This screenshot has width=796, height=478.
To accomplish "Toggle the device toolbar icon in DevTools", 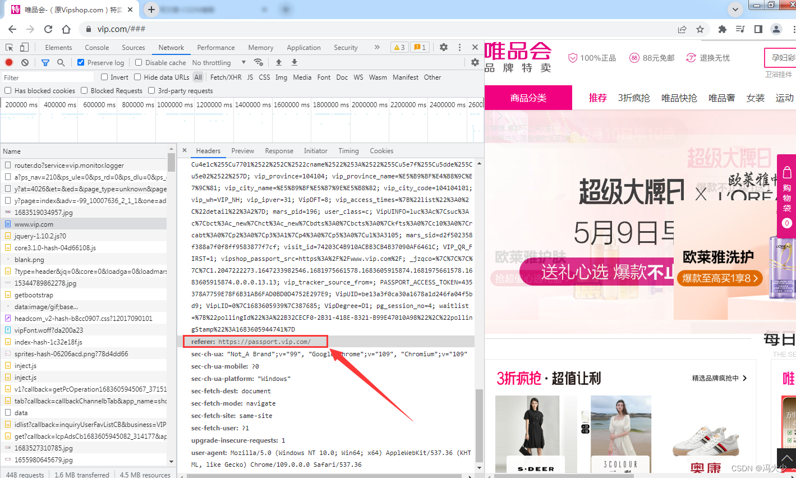I will coord(24,47).
